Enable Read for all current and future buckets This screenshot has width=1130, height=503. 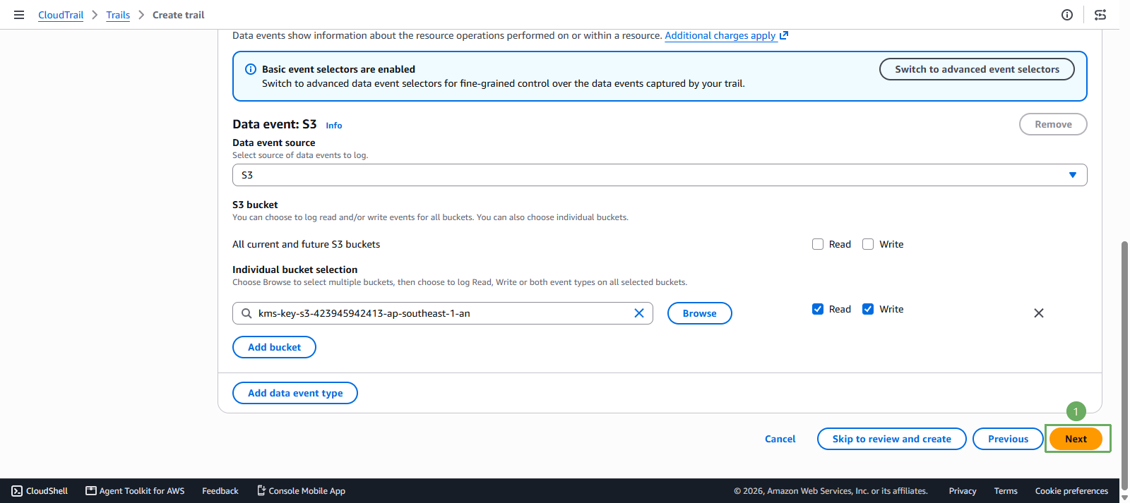point(818,244)
